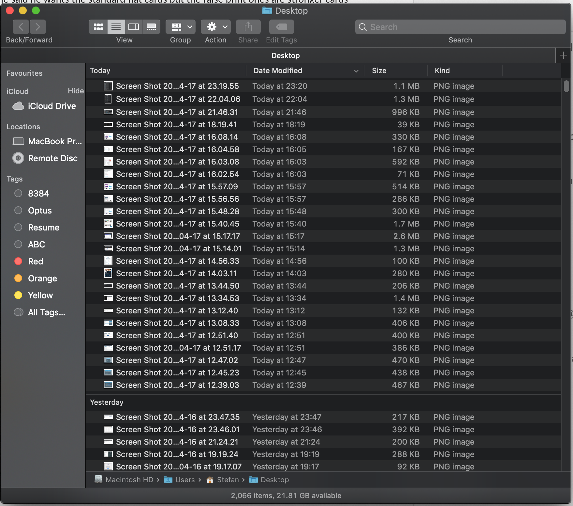Image resolution: width=573 pixels, height=506 pixels.
Task: Open the Group options dropdown
Action: tap(181, 27)
